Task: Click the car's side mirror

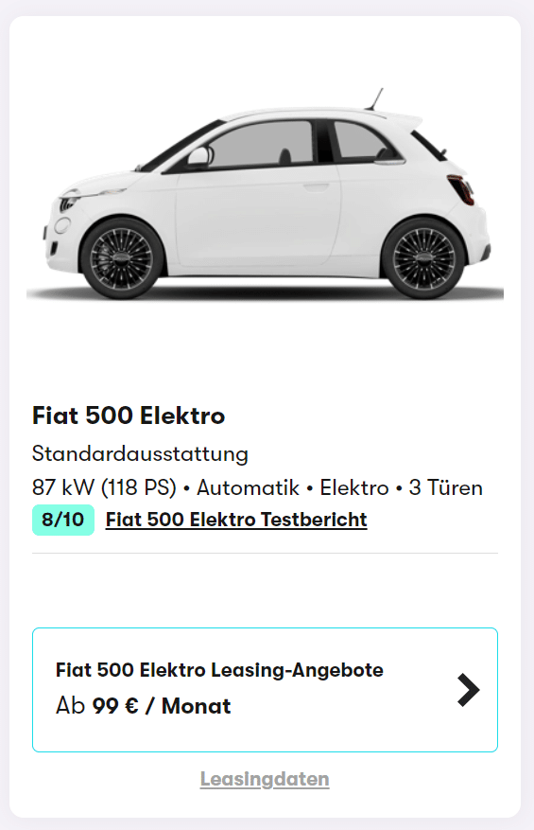Action: 199,157
